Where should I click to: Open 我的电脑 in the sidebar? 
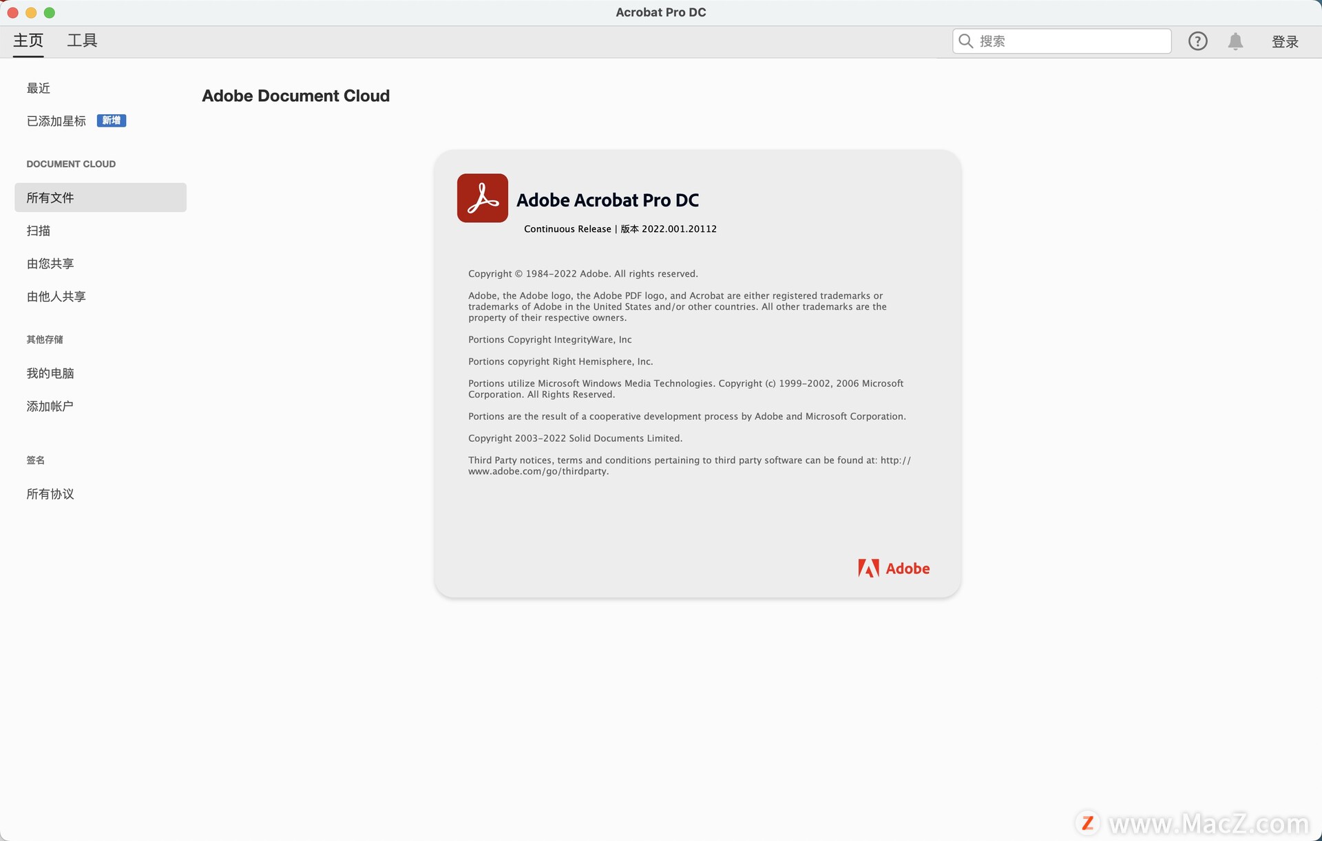pyautogui.click(x=50, y=373)
